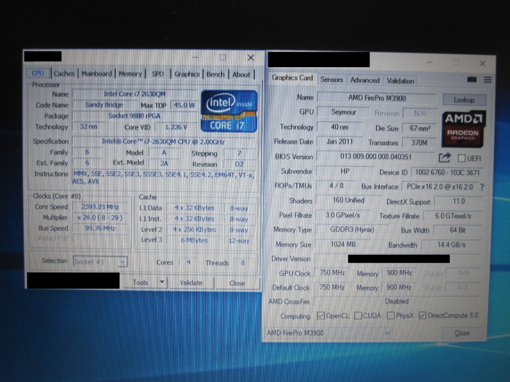Screen dimensions: 510x382
Task: Click the Core Speed value 2593.81 MHz
Action: [100, 207]
